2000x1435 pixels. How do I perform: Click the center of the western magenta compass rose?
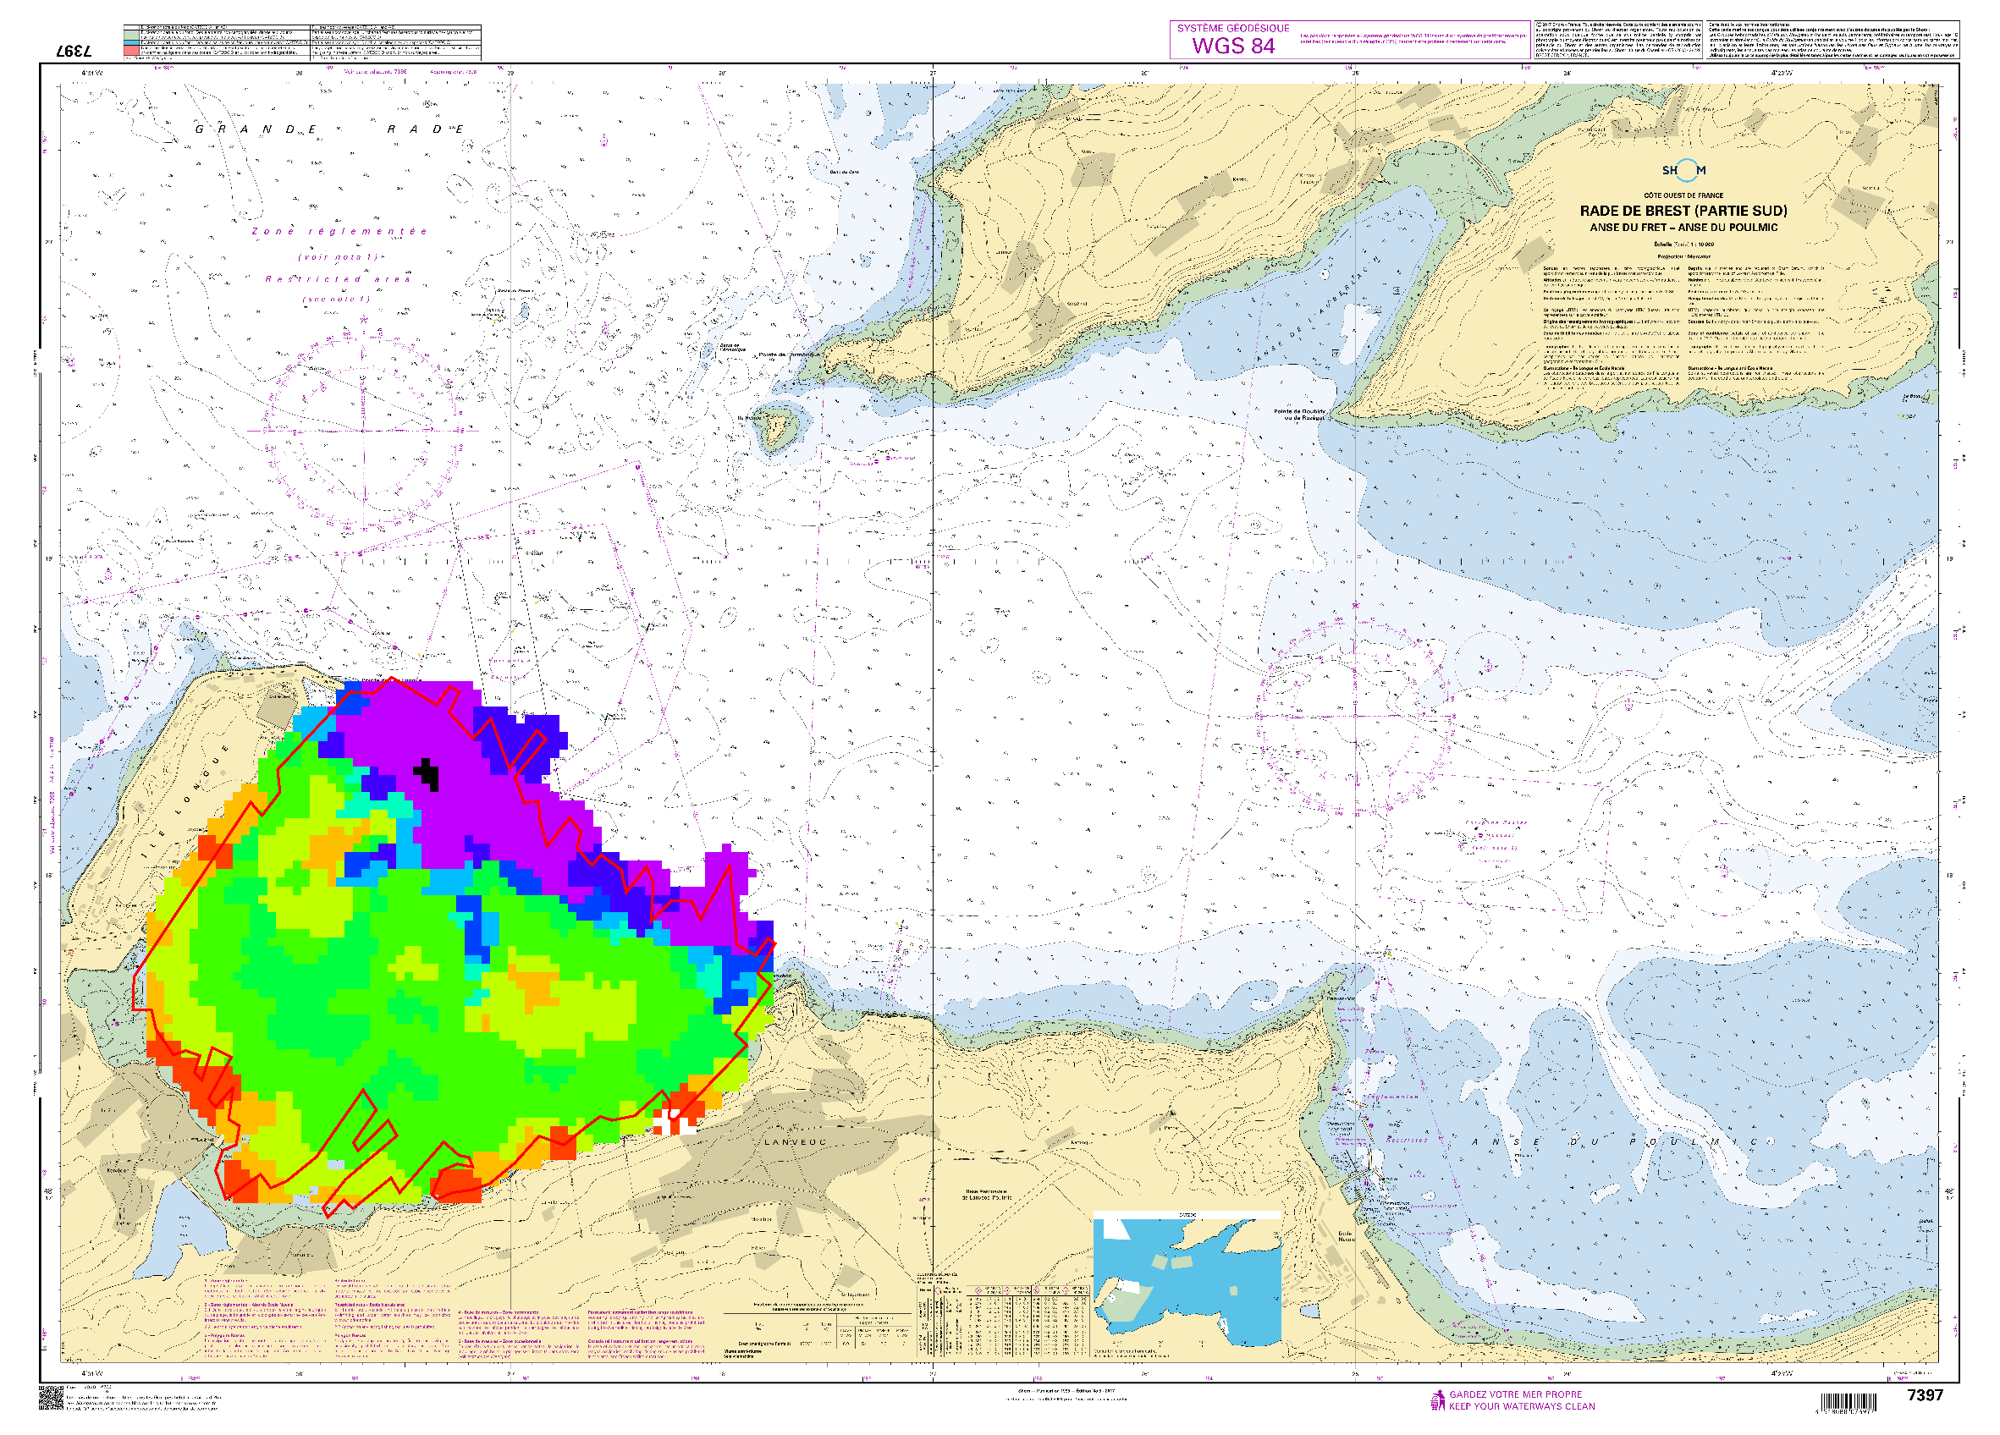pyautogui.click(x=363, y=431)
